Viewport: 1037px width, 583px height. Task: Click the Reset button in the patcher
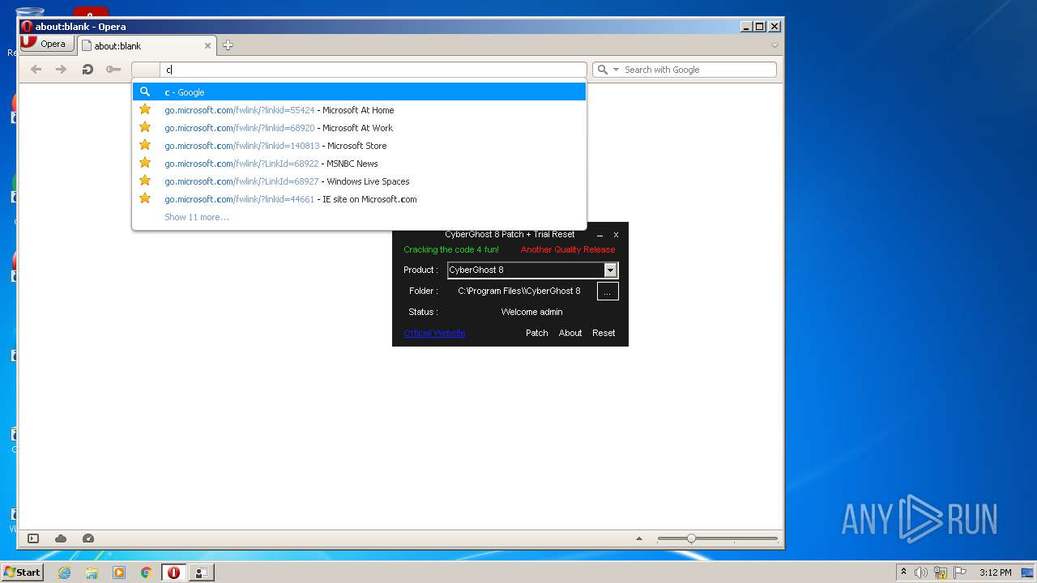604,333
